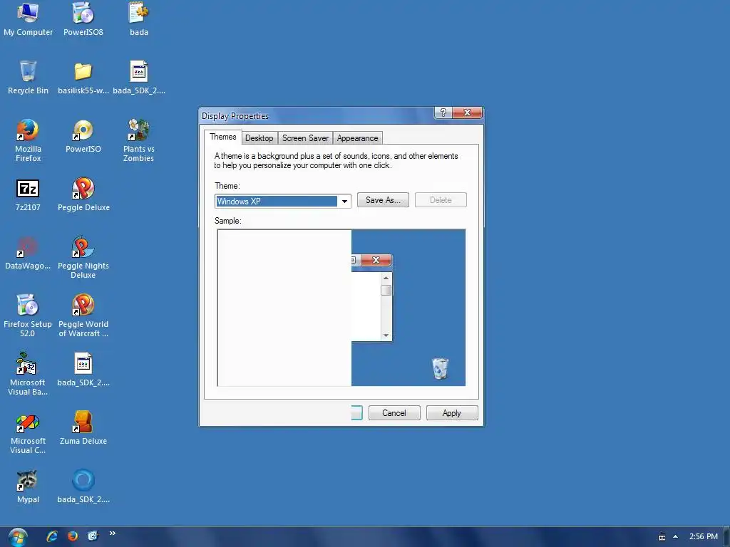This screenshot has height=547, width=730.
Task: Switch to the Screen Saver tab
Action: click(305, 138)
